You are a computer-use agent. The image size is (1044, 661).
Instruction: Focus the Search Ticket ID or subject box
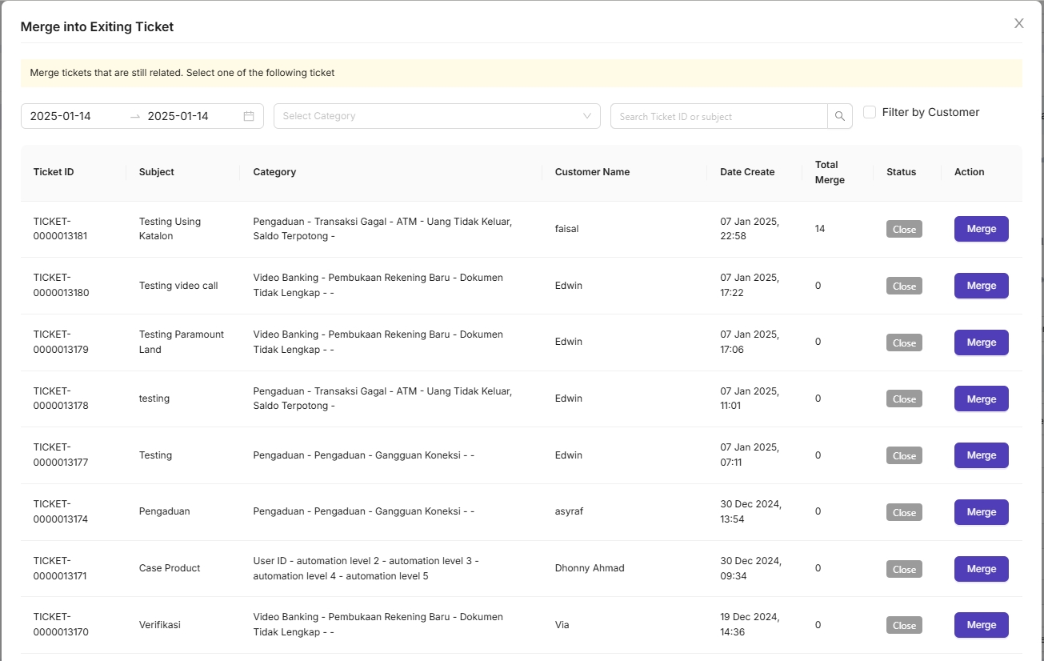point(718,116)
